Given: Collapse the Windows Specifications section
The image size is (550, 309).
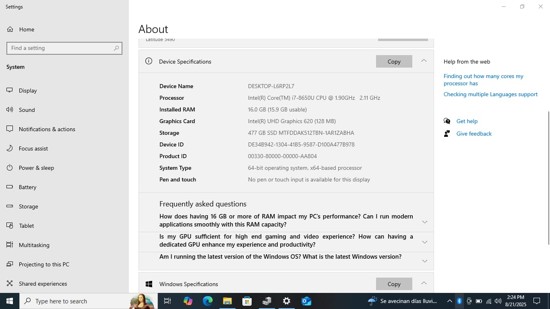Looking at the screenshot, I should click(x=424, y=283).
